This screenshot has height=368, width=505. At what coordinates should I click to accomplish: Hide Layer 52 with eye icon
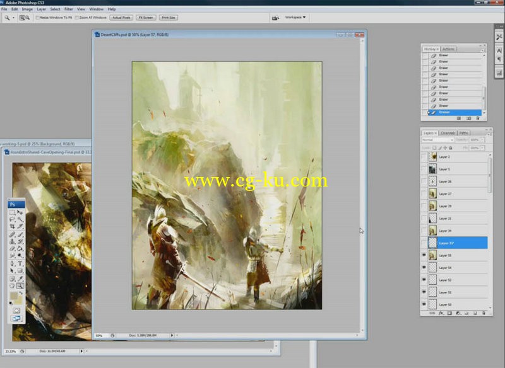(424, 280)
